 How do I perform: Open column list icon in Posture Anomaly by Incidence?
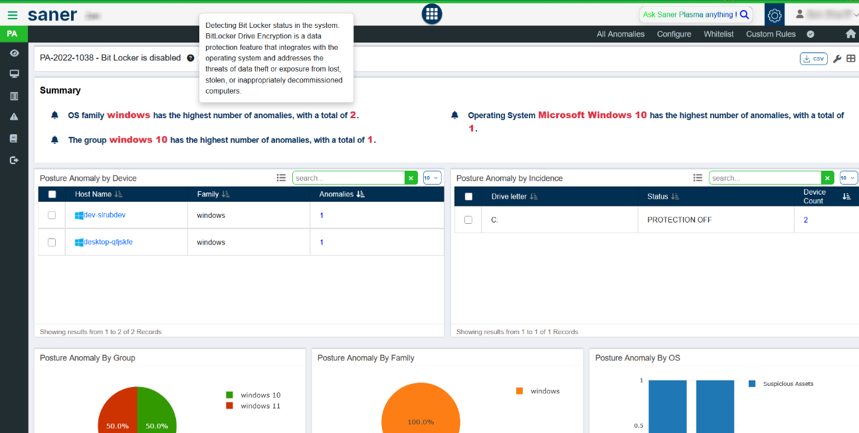click(x=698, y=178)
